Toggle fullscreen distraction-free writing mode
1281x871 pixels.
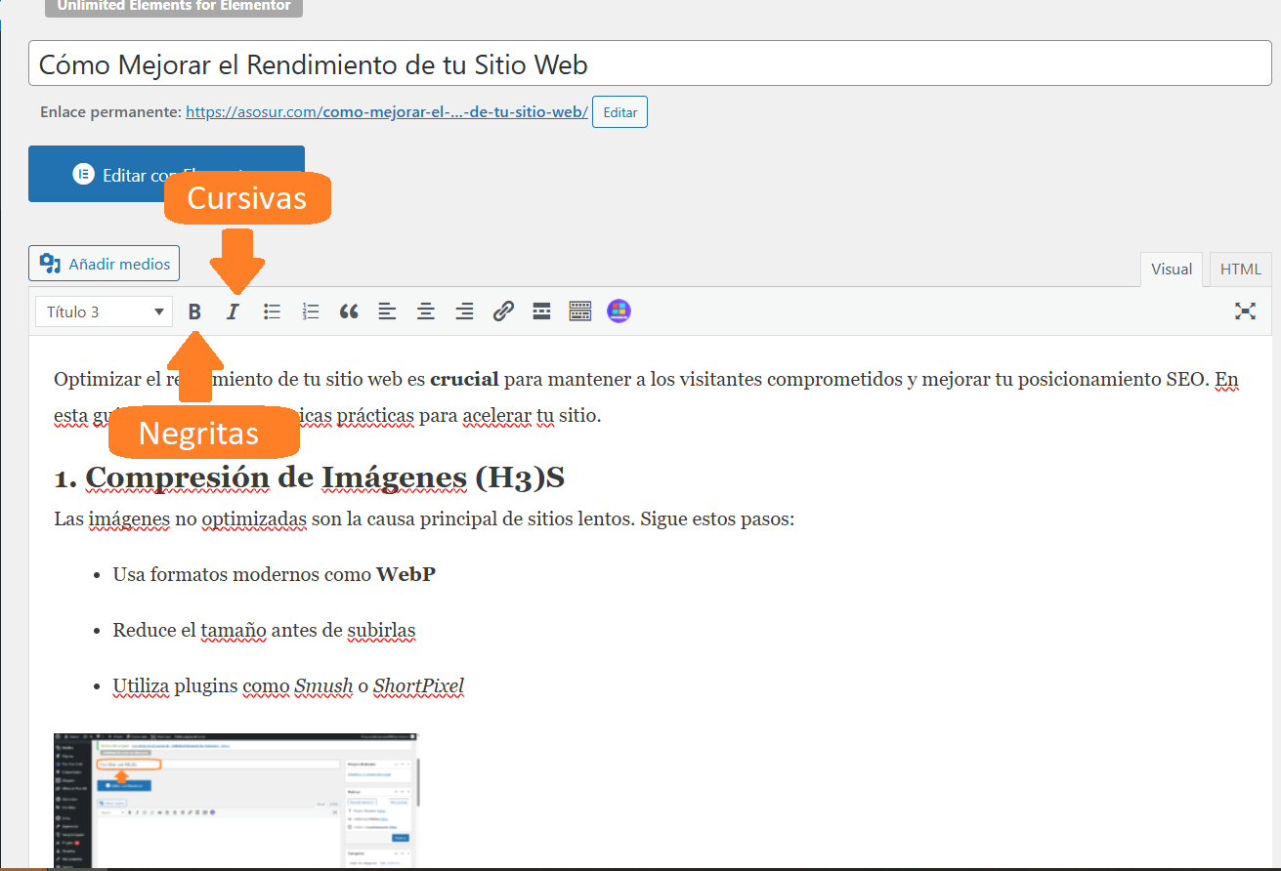1245,311
